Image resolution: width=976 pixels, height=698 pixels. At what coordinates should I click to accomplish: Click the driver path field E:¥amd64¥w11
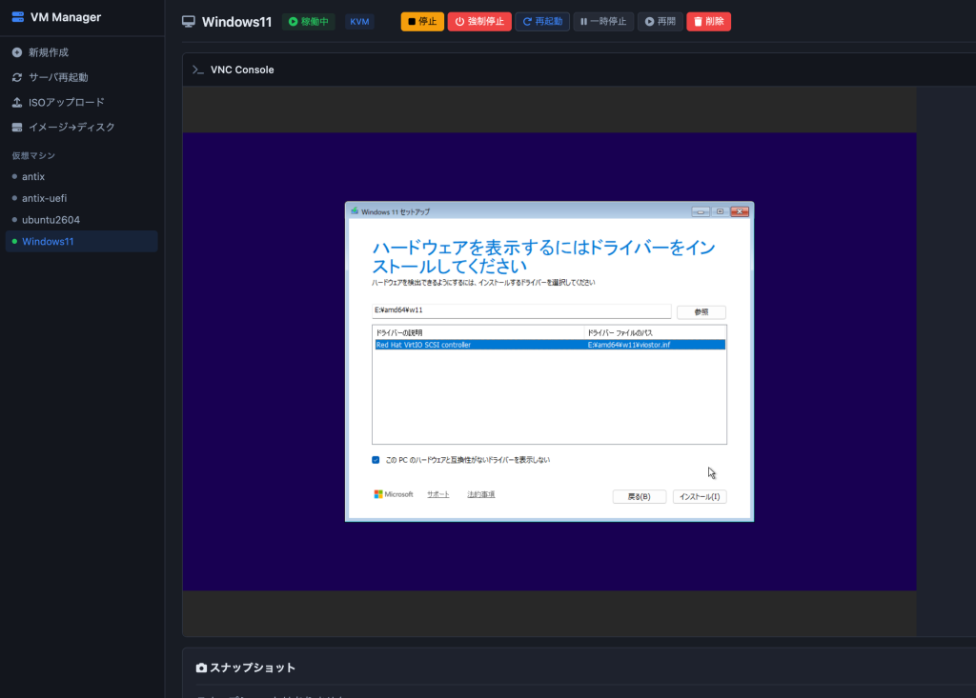pos(521,310)
